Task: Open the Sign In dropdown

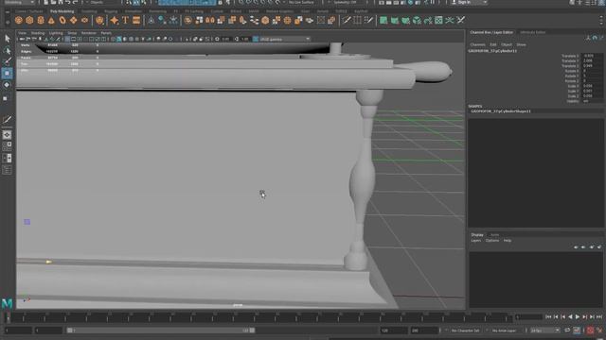Action: click(469, 2)
